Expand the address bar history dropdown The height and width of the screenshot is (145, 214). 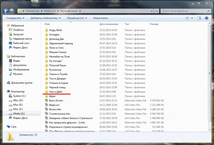coord(152,11)
